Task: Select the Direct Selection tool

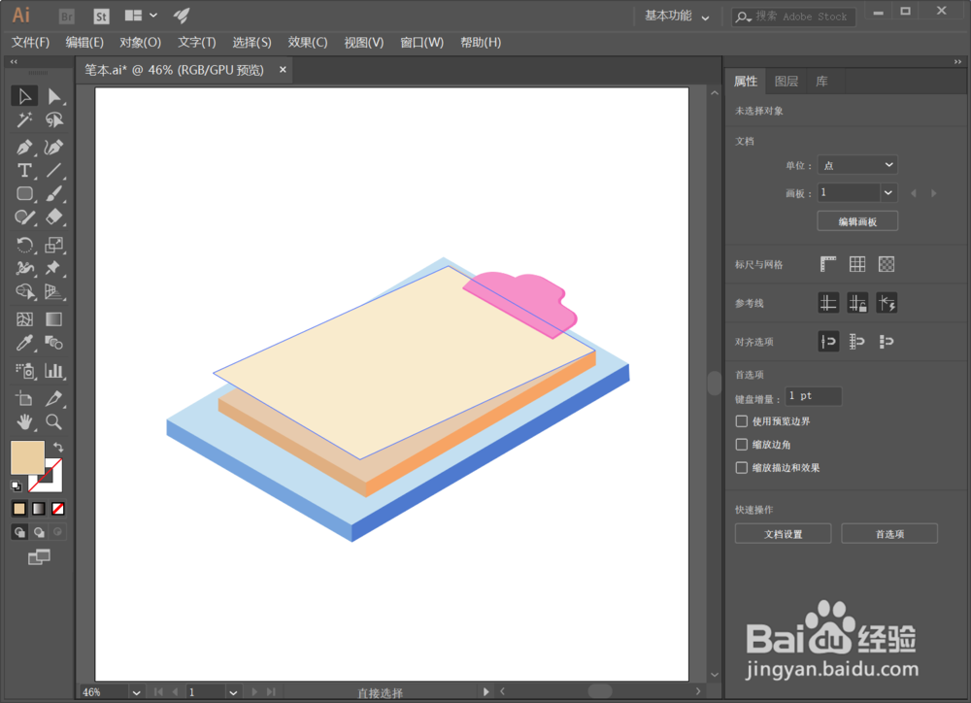Action: tap(53, 97)
